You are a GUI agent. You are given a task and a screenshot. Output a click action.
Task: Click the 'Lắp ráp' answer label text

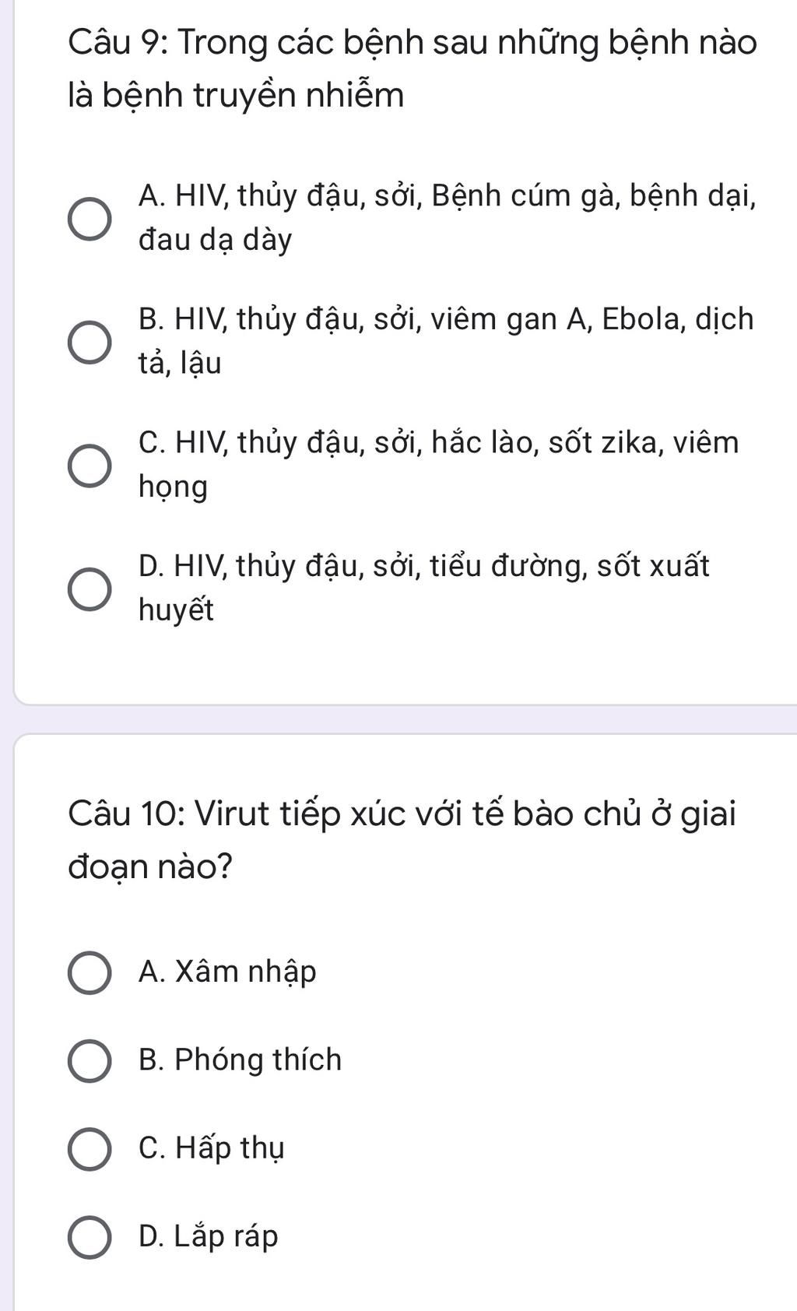(x=226, y=1236)
